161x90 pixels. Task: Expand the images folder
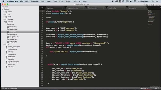coord(4,19)
